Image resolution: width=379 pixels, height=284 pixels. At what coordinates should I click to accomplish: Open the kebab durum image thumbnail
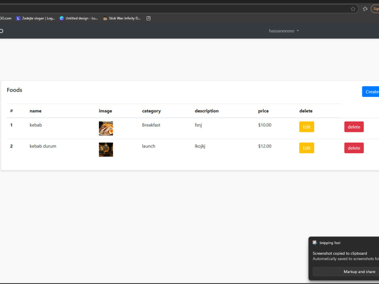click(106, 149)
